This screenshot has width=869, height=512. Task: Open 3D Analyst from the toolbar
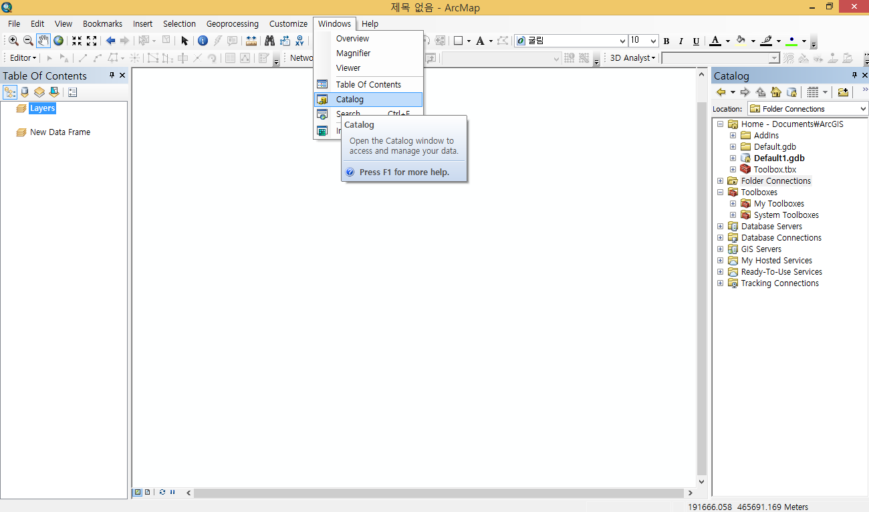pyautogui.click(x=629, y=57)
